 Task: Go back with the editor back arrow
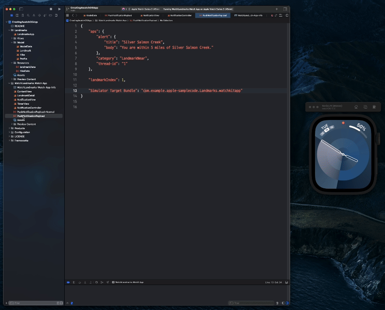point(73,15)
